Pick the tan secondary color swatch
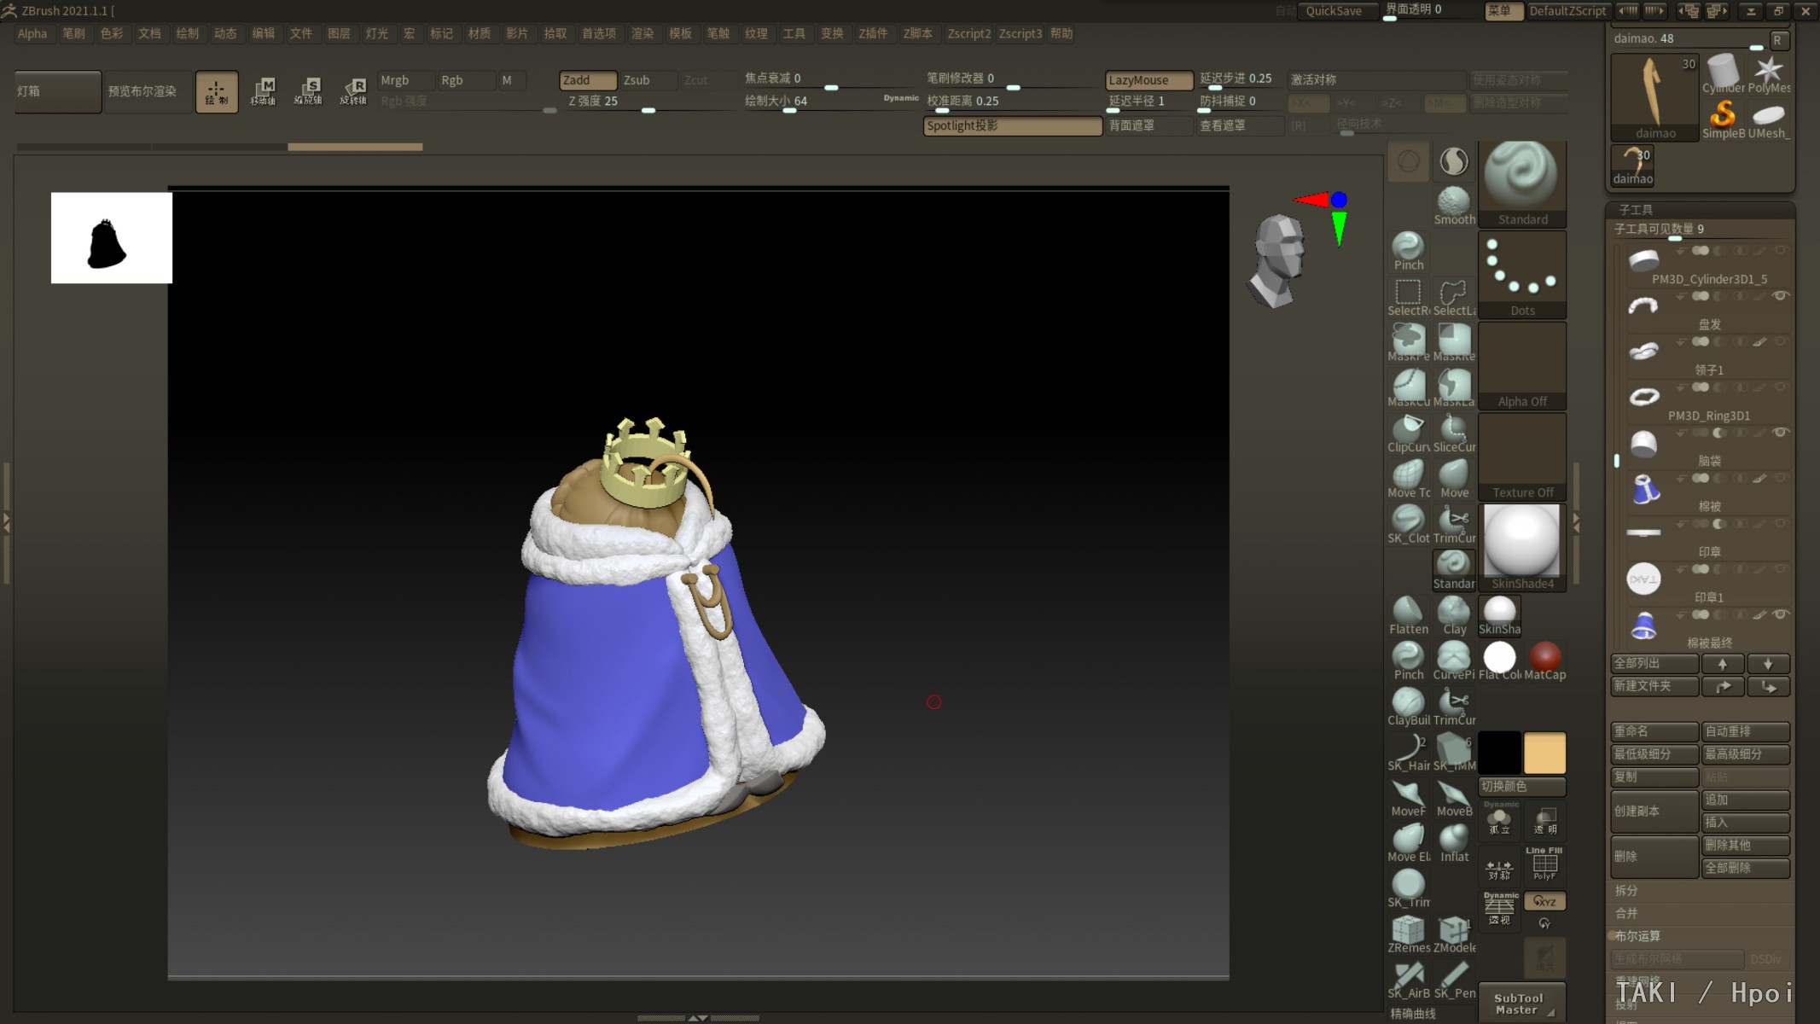The image size is (1820, 1024). click(1544, 752)
